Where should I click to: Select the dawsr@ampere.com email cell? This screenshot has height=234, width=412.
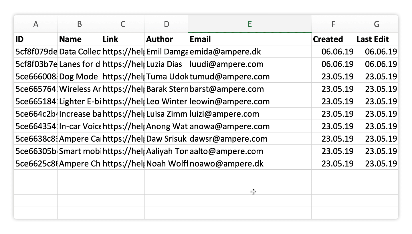pos(250,139)
